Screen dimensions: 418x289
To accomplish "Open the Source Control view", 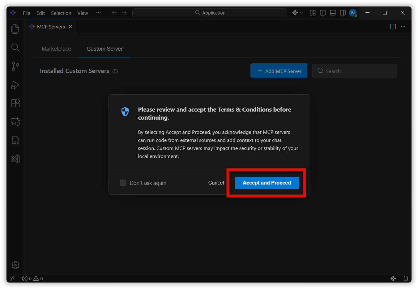I will pos(15,66).
